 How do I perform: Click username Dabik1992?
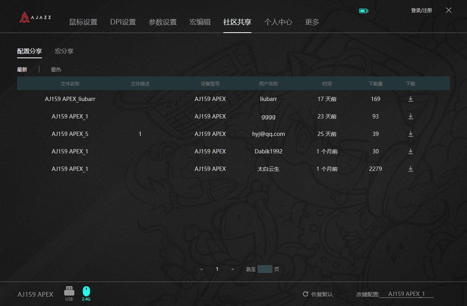coord(269,151)
